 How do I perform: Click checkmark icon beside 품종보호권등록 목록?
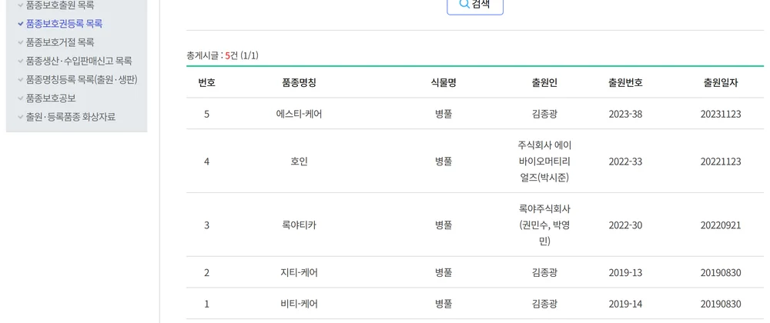click(x=21, y=24)
